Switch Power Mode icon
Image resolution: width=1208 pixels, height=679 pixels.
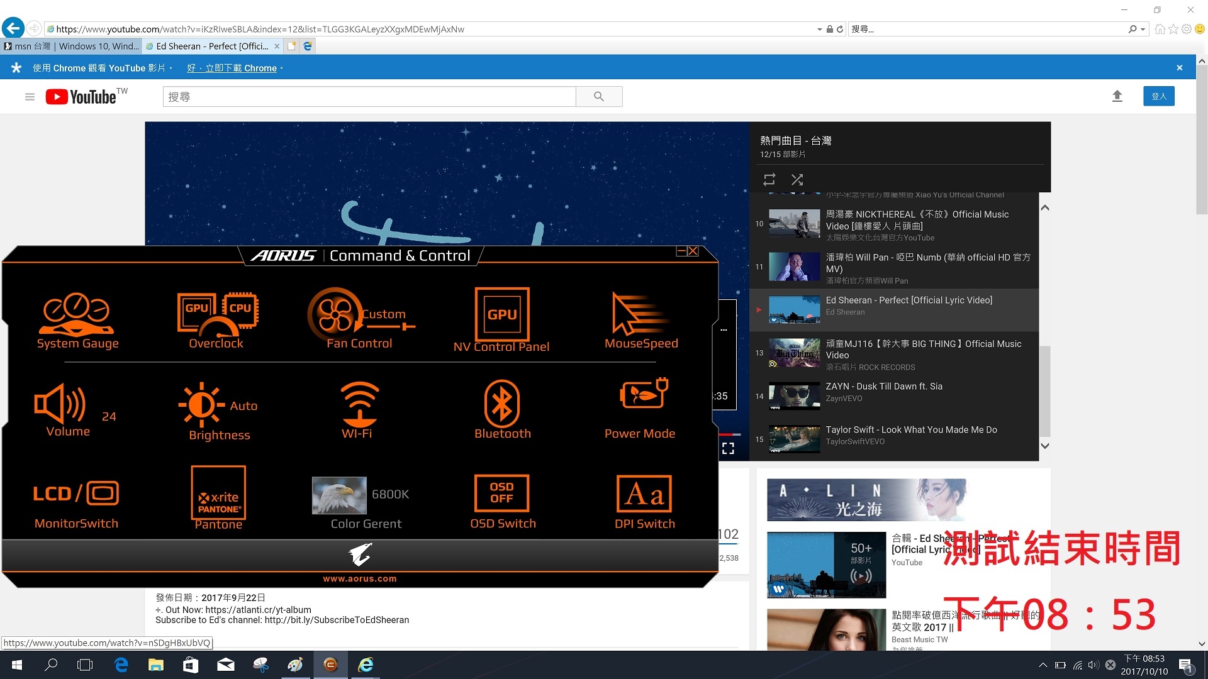tap(644, 394)
